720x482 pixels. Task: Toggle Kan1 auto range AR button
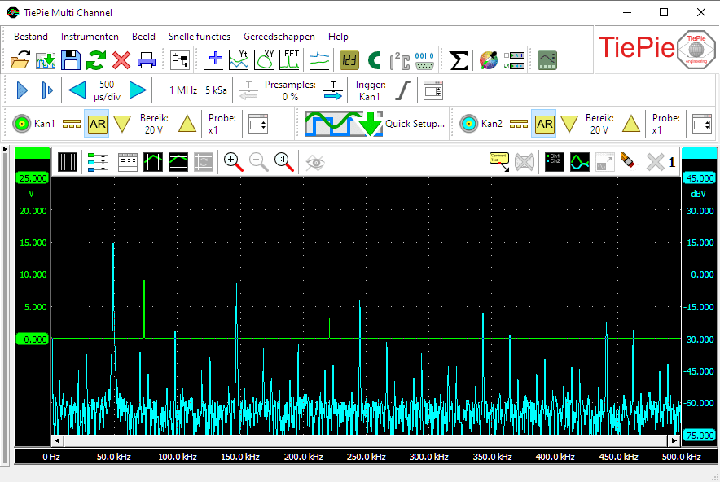click(98, 124)
